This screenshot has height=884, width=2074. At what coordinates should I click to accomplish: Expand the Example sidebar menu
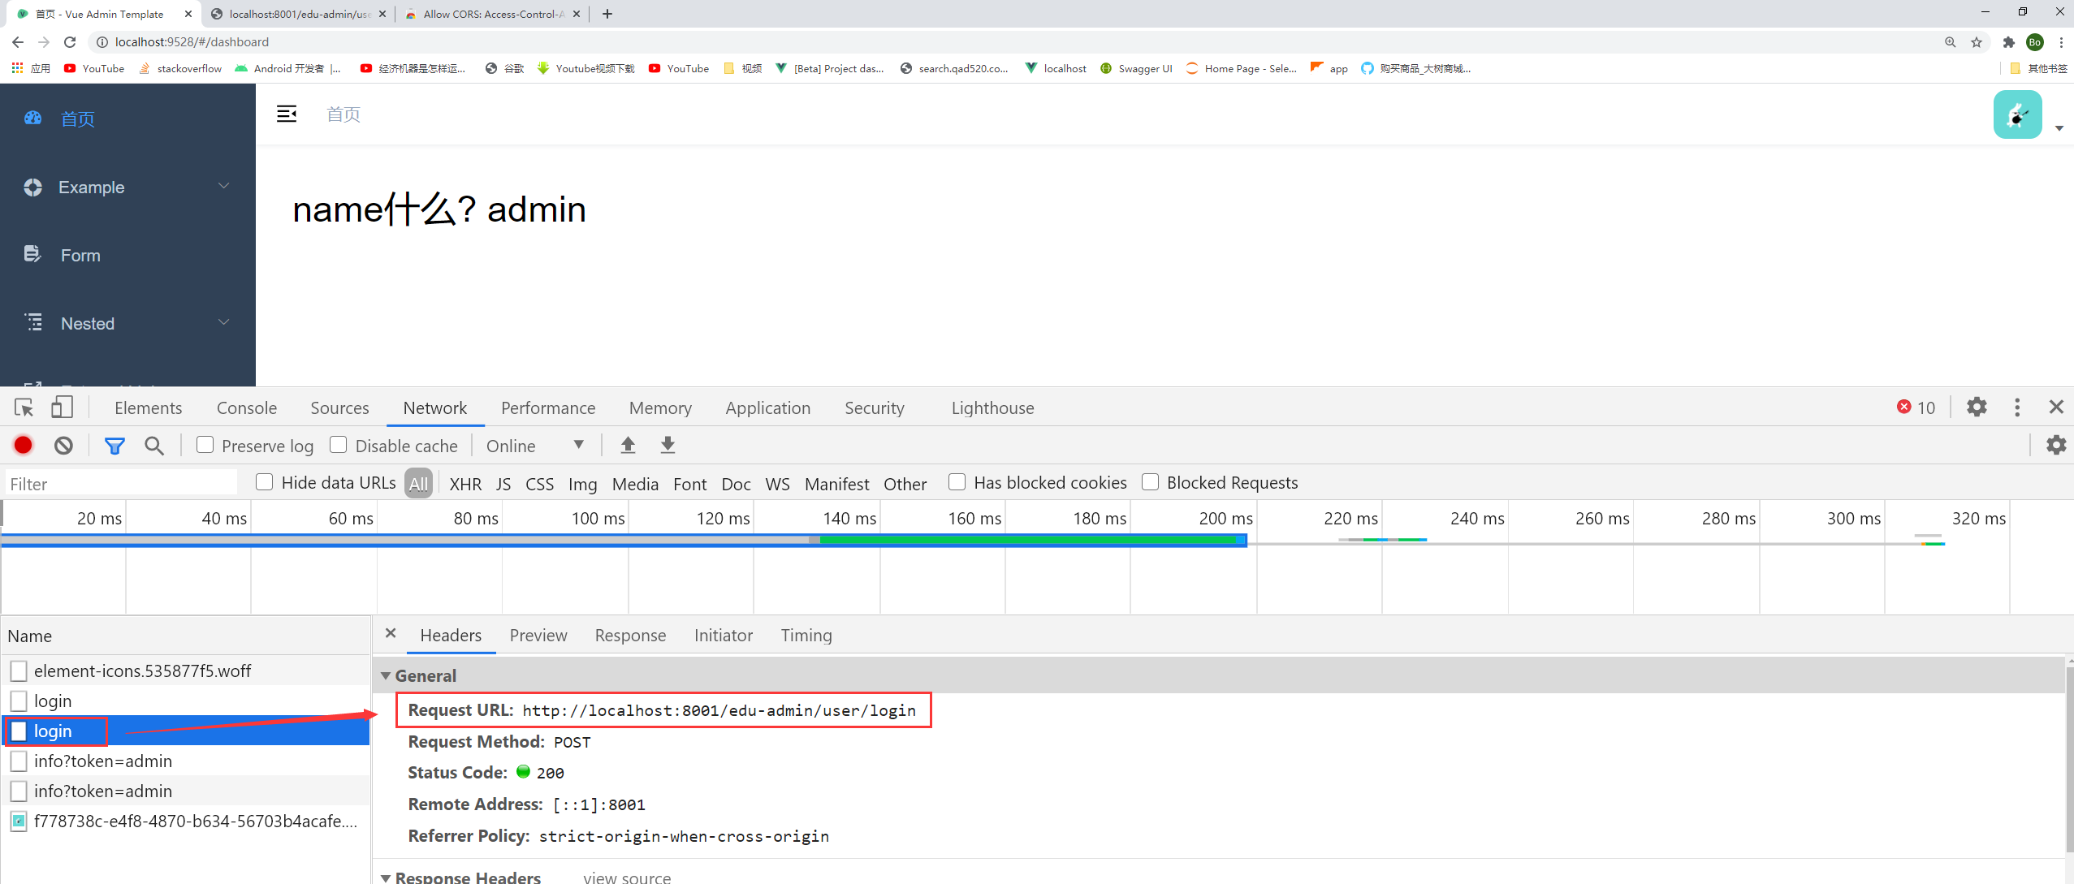click(127, 187)
